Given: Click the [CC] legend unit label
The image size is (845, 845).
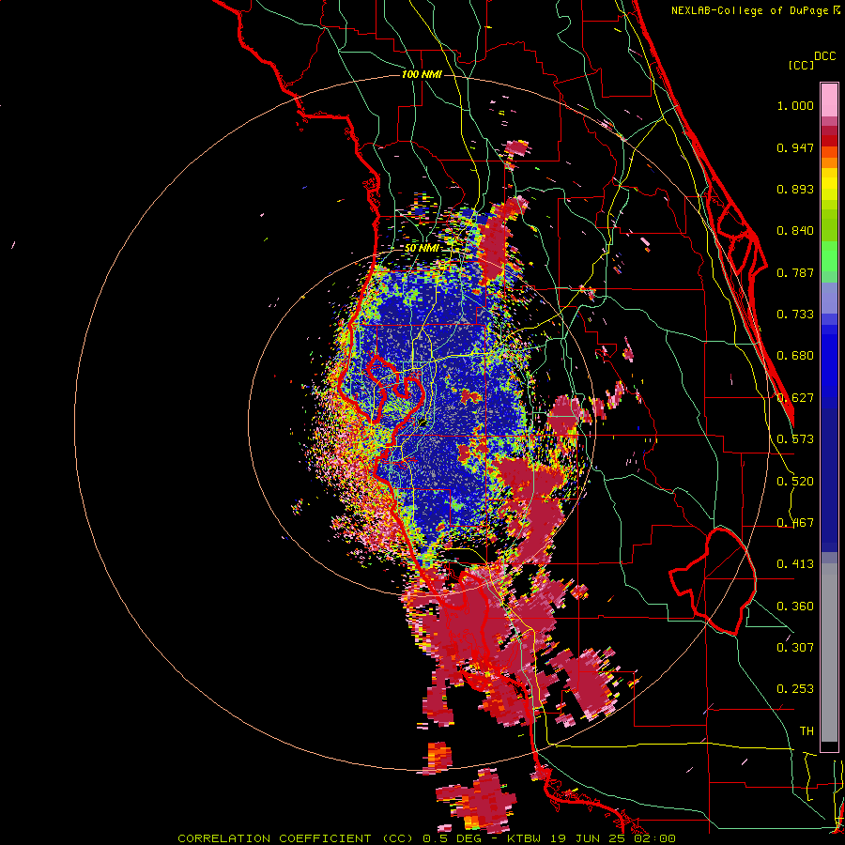Looking at the screenshot, I should point(801,65).
